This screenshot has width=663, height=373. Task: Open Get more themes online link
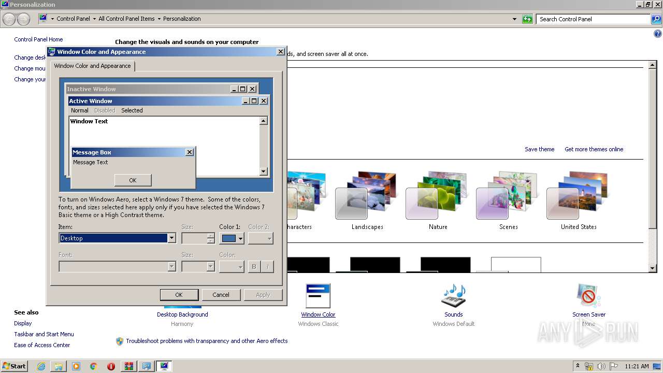[x=594, y=149]
